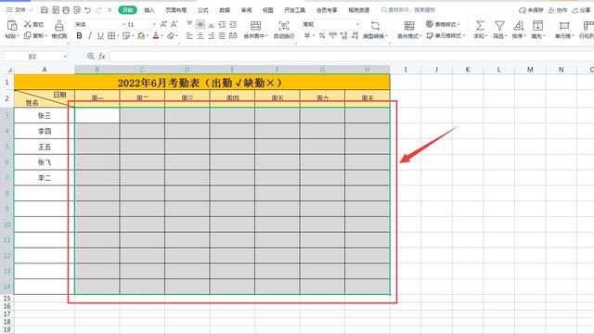Toggle underline formatting
Viewport: 594px width, 334px height.
[x=100, y=35]
